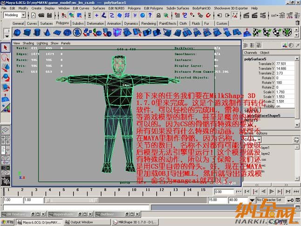This screenshot has width=301, height=226.
Task: Click play forwards button
Action: click(272, 192)
